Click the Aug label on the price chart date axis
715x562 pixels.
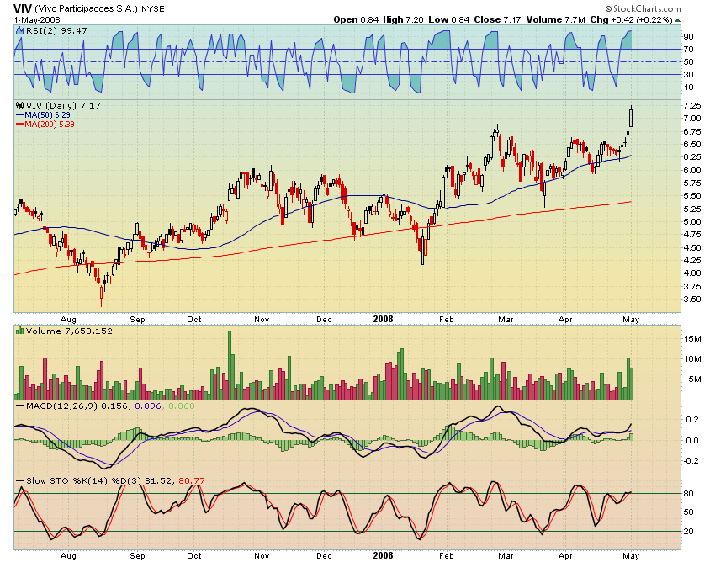(68, 320)
